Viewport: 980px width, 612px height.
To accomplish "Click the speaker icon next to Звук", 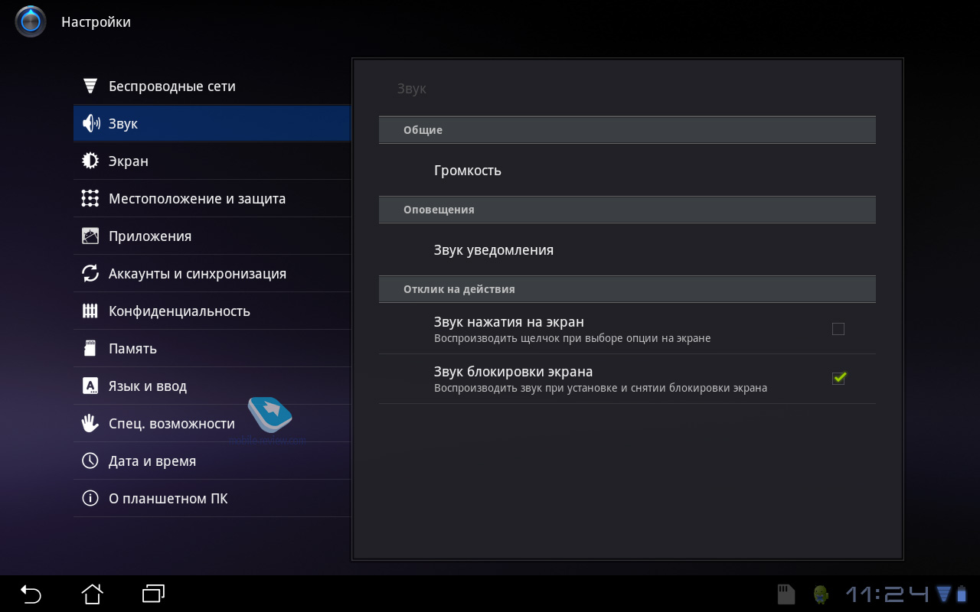I will point(90,123).
